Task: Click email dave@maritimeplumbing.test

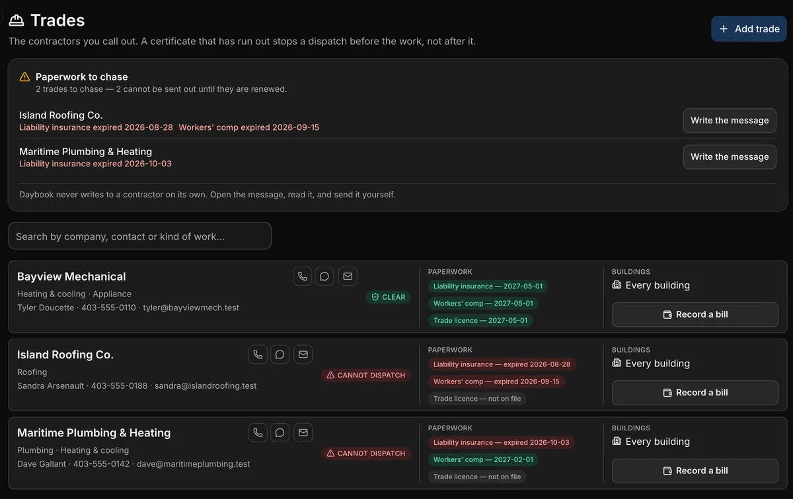Action: (194, 464)
